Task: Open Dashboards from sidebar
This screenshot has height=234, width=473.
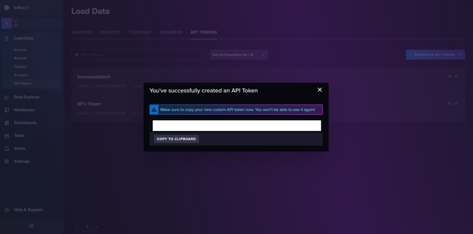Action: pyautogui.click(x=25, y=123)
